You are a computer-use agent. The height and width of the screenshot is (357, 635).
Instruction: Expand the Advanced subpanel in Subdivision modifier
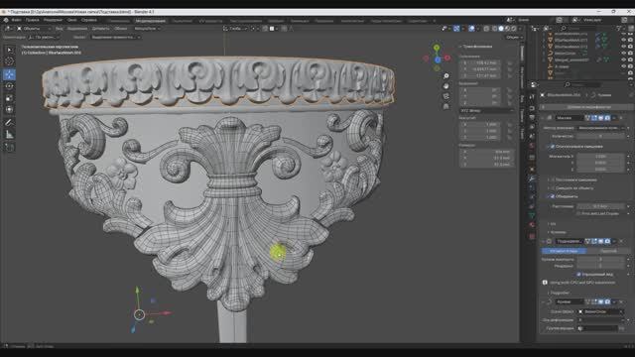559,293
